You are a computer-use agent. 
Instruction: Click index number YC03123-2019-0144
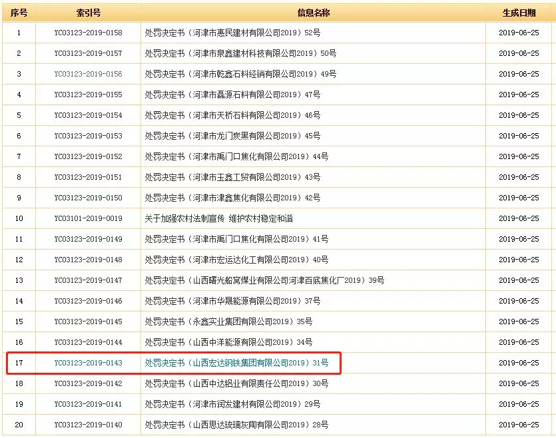(89, 341)
